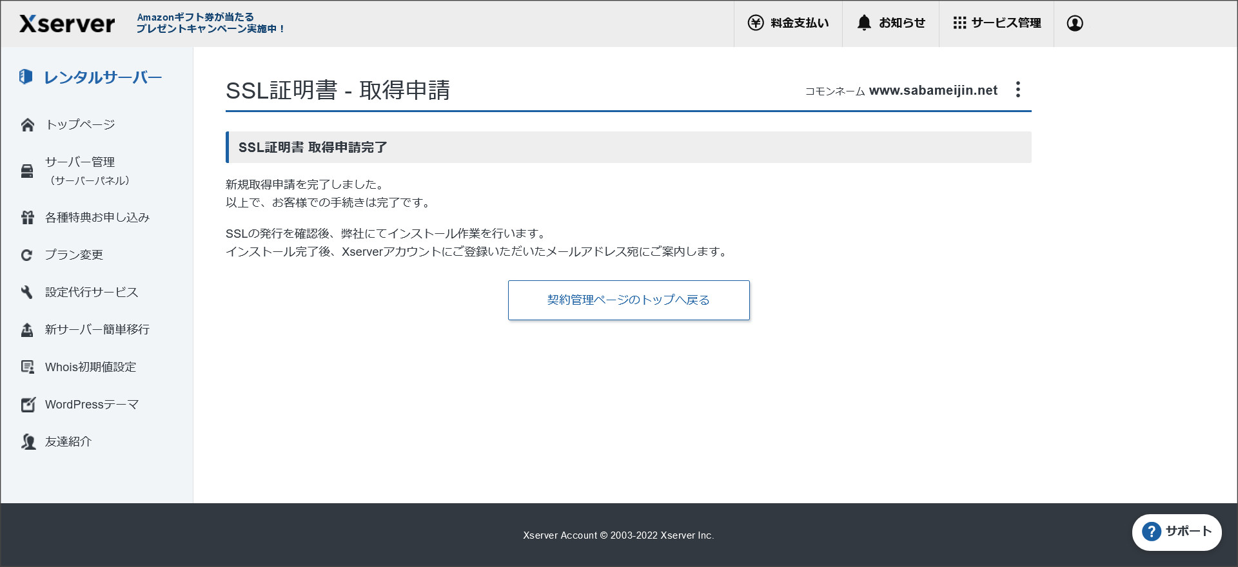Open the レンタルサーバー heading link
The height and width of the screenshot is (567, 1238).
(103, 77)
